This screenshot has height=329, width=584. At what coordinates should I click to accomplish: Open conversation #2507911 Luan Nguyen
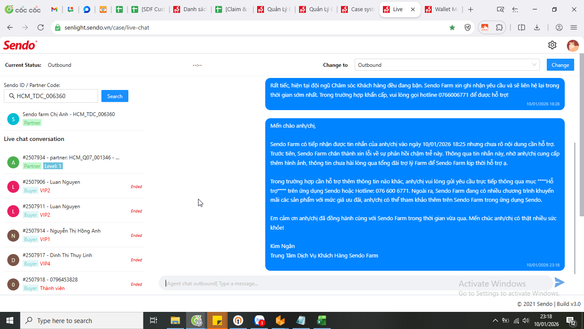[x=74, y=211]
